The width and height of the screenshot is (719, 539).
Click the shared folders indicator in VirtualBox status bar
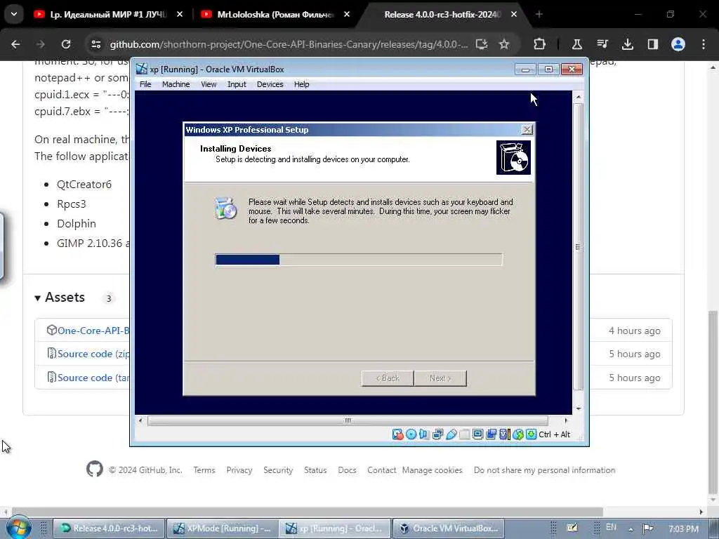point(465,434)
